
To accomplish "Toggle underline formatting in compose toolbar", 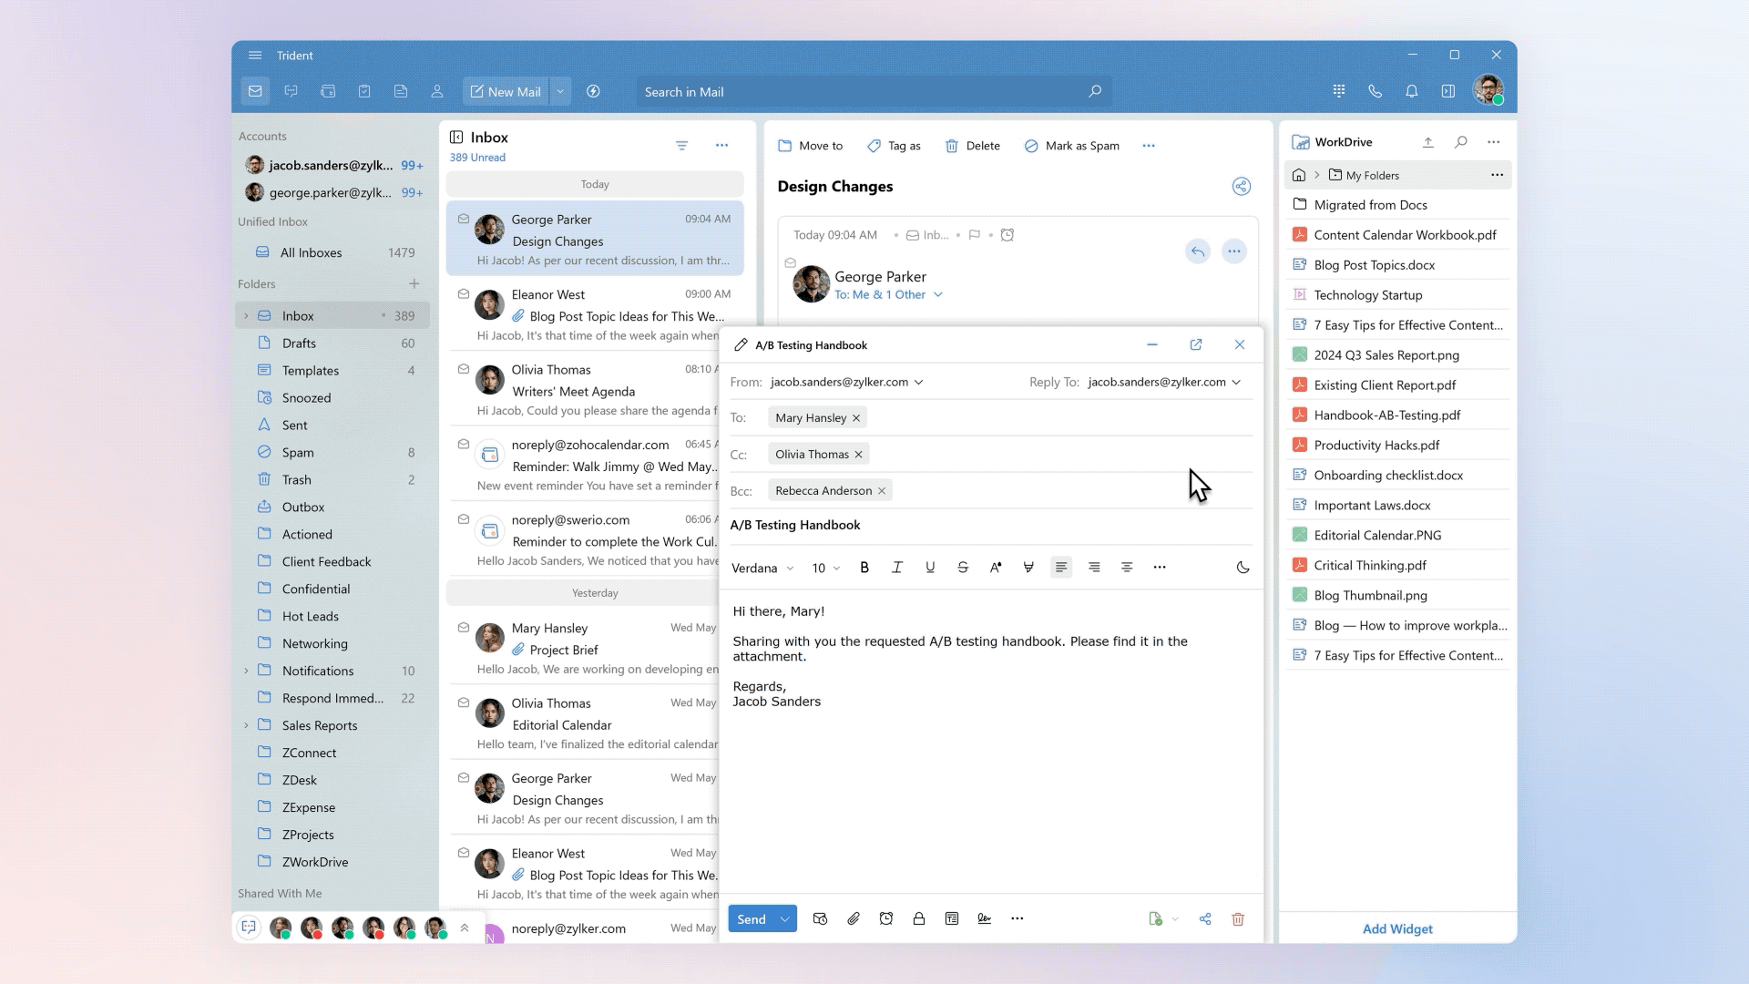I will (929, 567).
